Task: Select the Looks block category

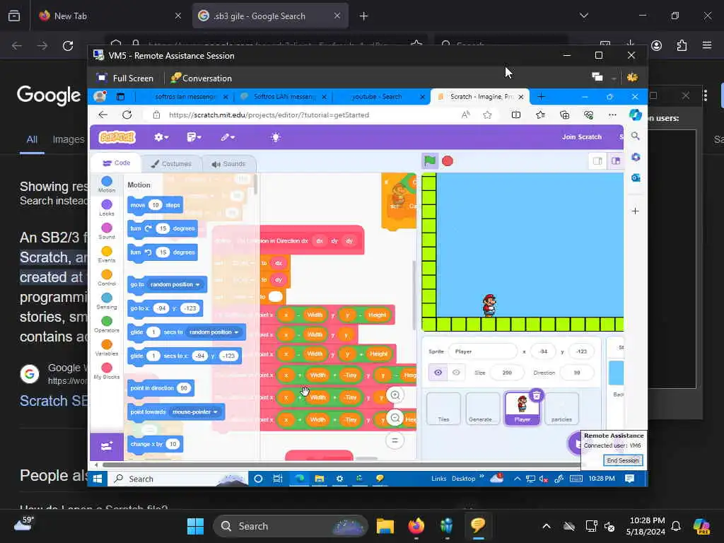Action: [x=107, y=207]
